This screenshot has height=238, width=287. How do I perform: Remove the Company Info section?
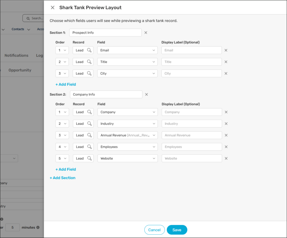(146, 94)
